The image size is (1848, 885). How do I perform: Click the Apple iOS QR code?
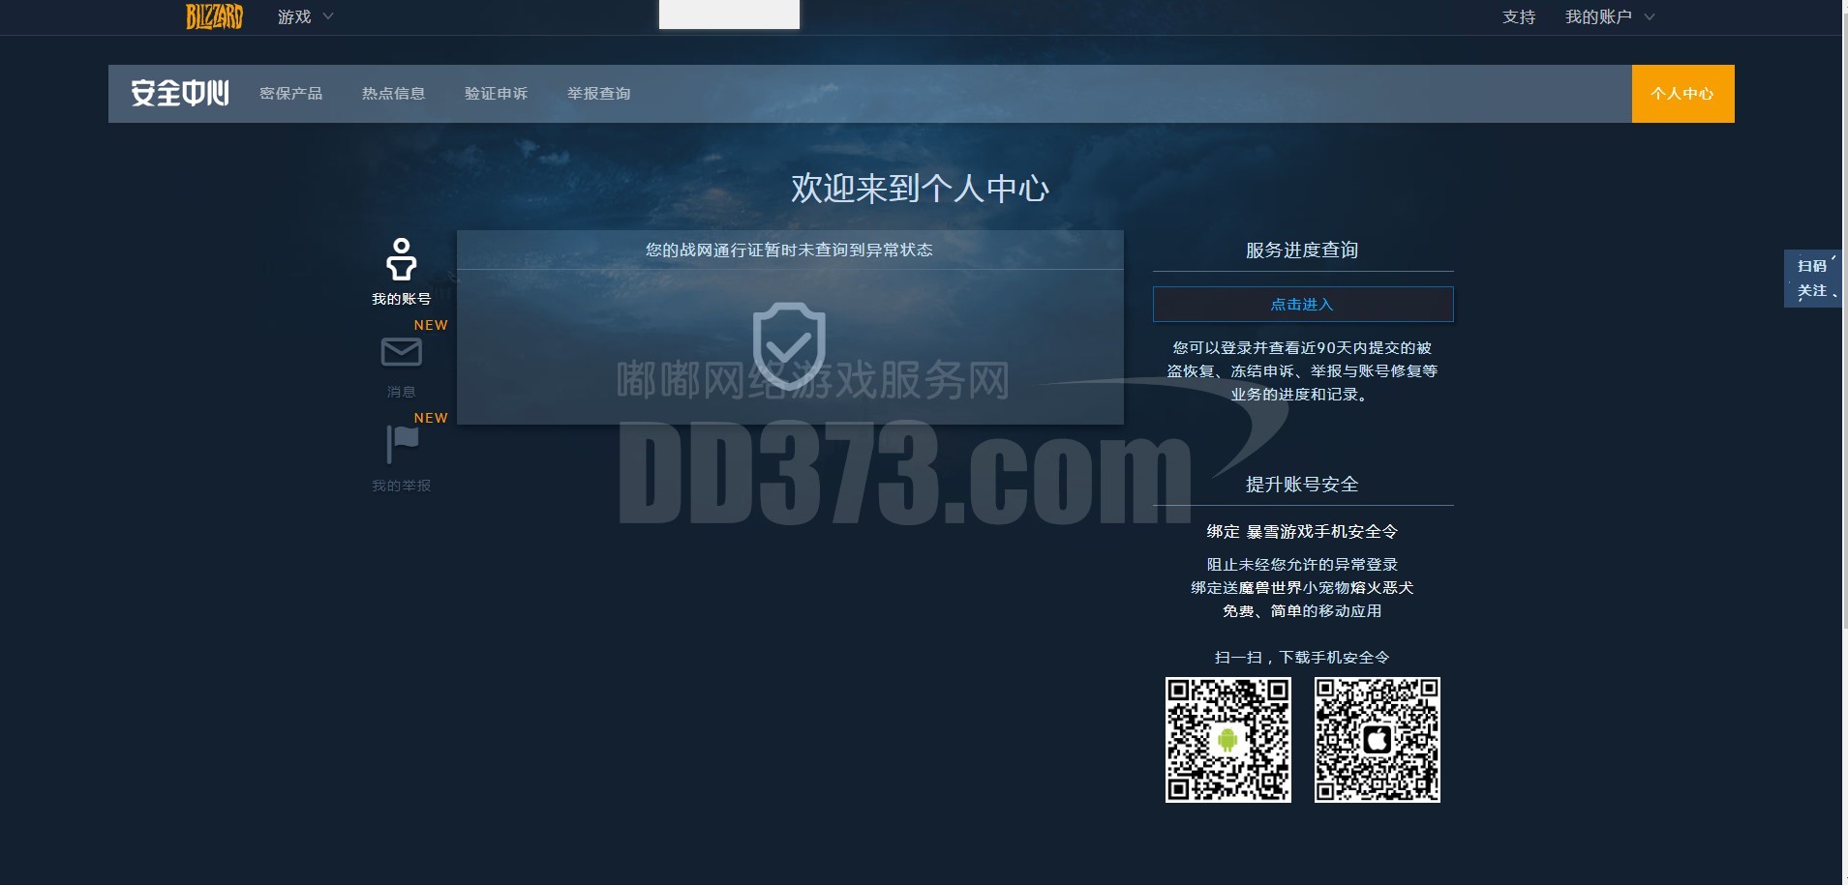(x=1377, y=740)
